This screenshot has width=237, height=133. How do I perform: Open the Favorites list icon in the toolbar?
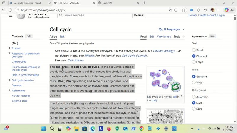(x=206, y=10)
